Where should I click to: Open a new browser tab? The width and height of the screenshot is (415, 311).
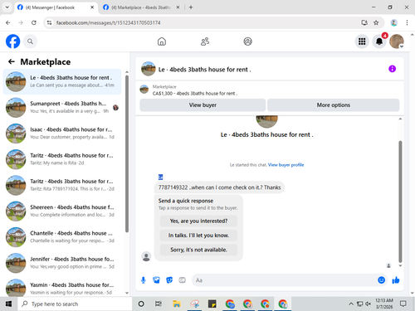click(191, 7)
